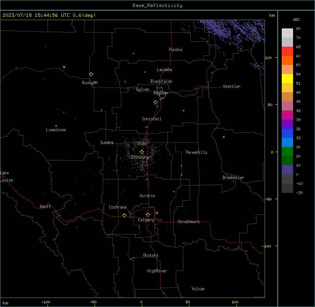The image size is (315, 307).
Task: Select the red 60-65 dBZ legend swatch
Action: [287, 51]
